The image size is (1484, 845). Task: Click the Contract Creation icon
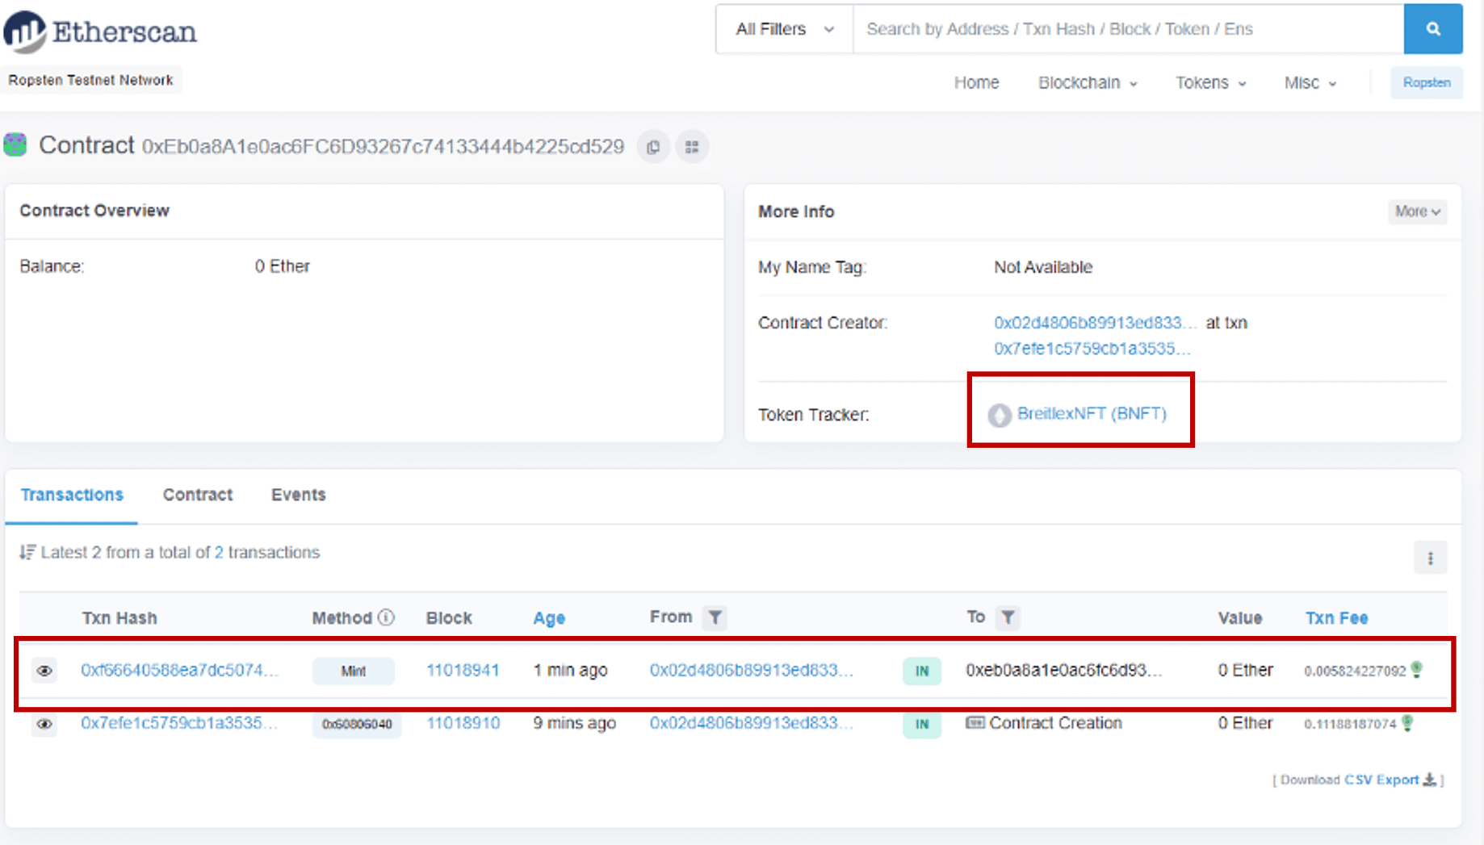tap(975, 722)
